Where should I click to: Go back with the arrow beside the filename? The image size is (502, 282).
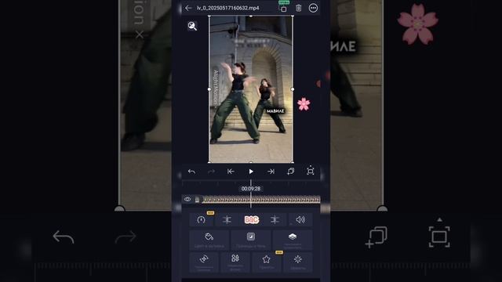(x=188, y=8)
